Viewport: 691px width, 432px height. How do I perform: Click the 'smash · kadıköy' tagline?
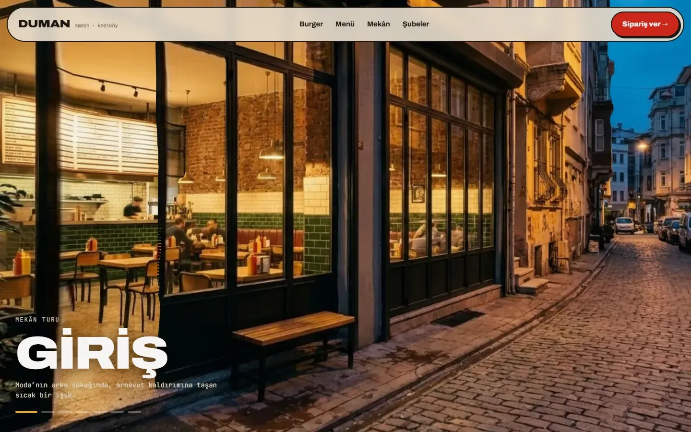point(96,25)
